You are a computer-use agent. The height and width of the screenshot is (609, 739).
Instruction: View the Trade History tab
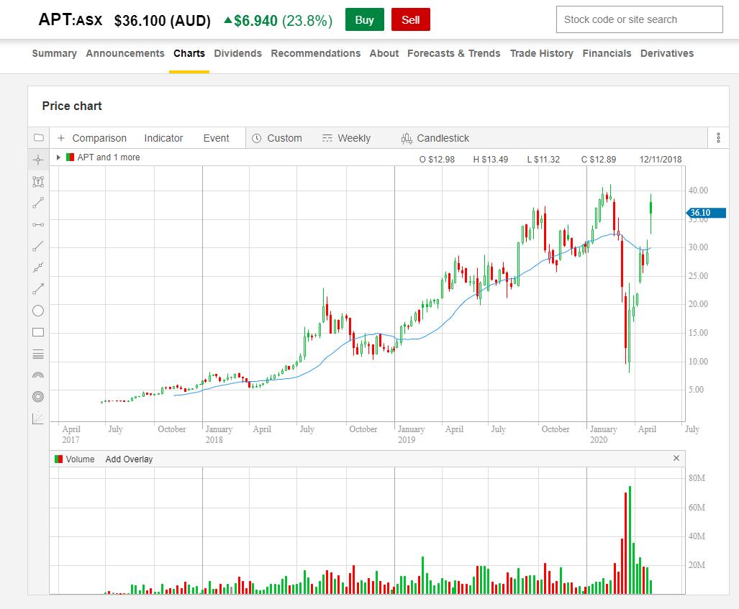click(x=542, y=53)
